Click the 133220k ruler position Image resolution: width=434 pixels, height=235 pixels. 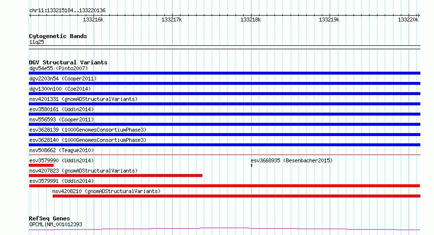(x=408, y=20)
